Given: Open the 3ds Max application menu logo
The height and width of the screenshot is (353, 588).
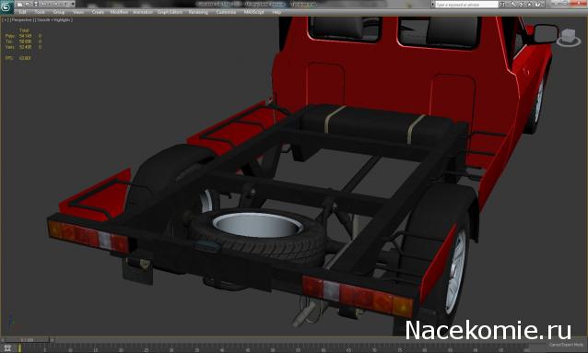Looking at the screenshot, I should point(6,7).
